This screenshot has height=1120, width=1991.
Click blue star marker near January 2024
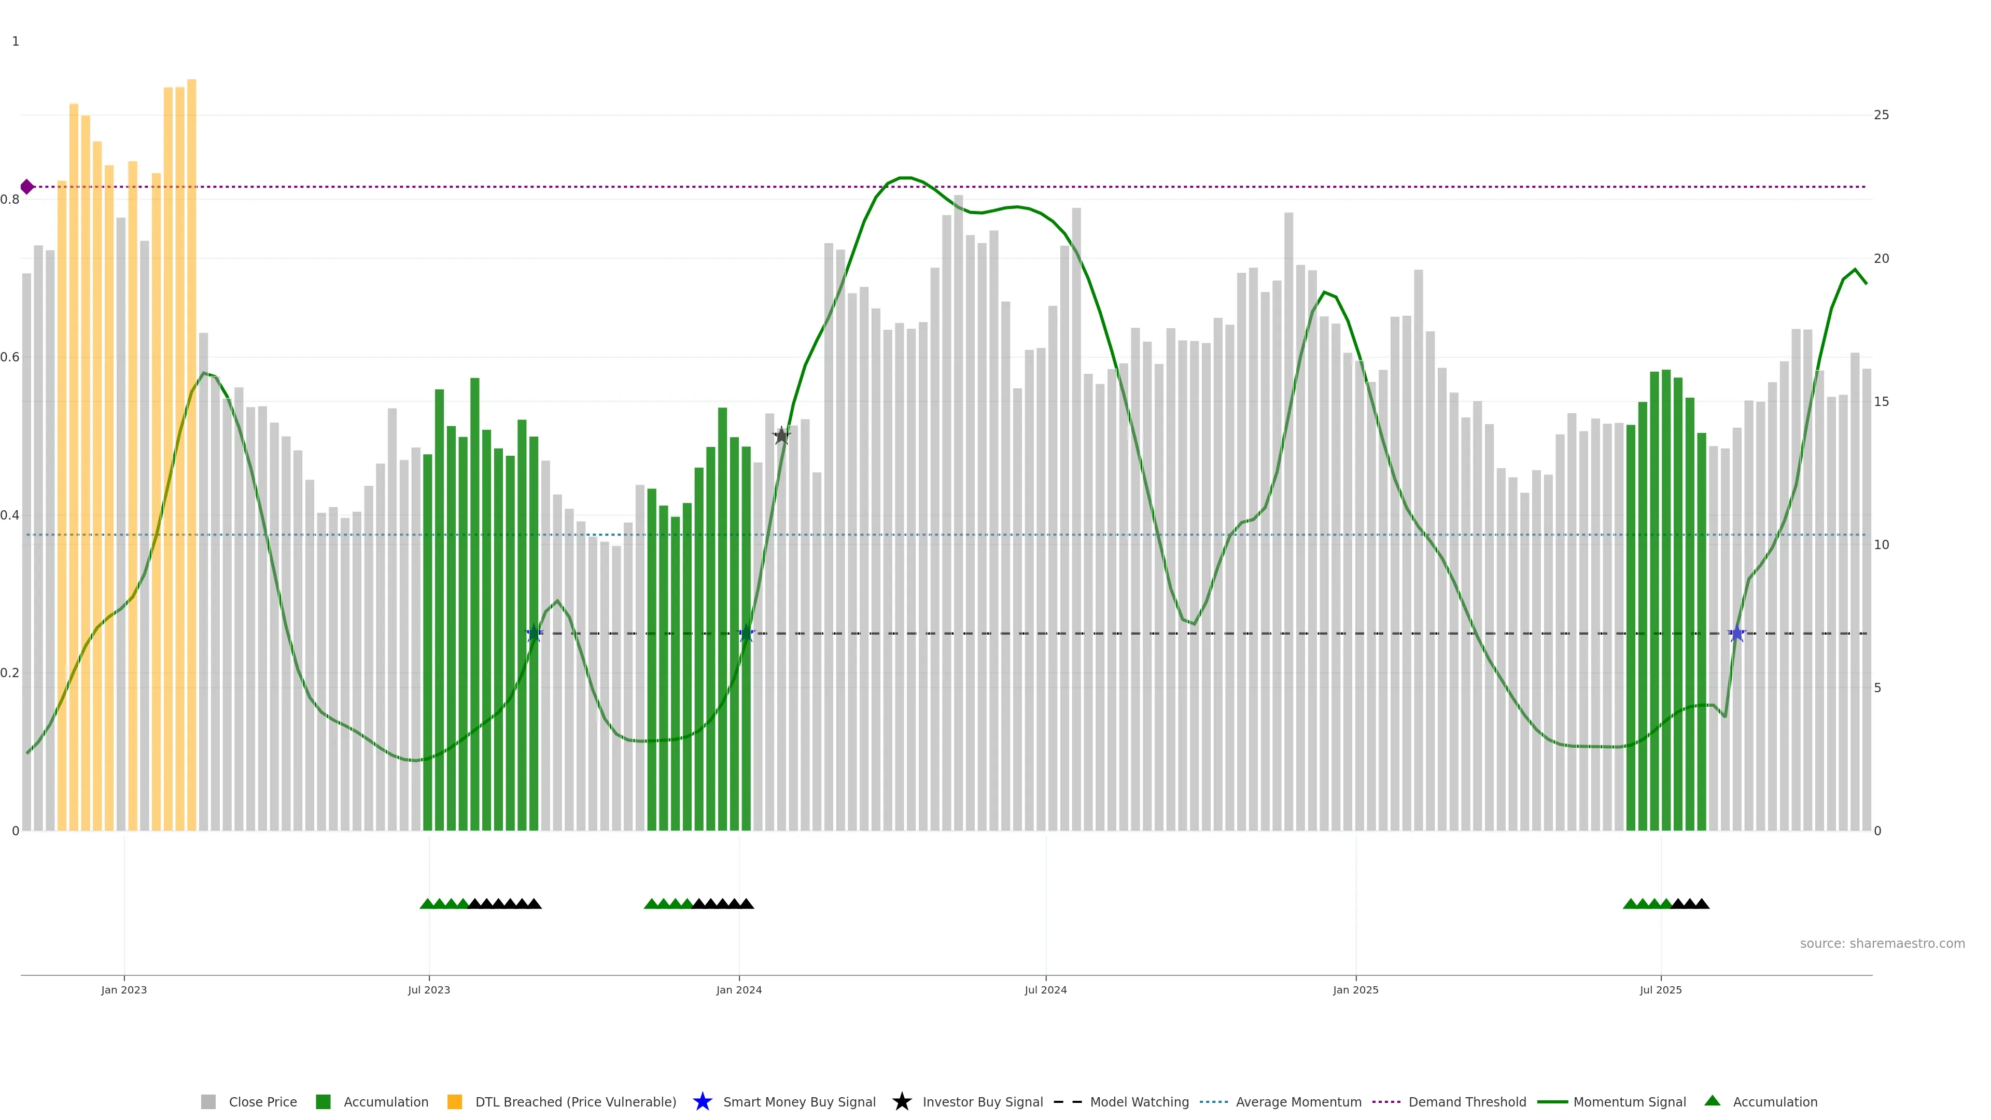click(x=746, y=634)
